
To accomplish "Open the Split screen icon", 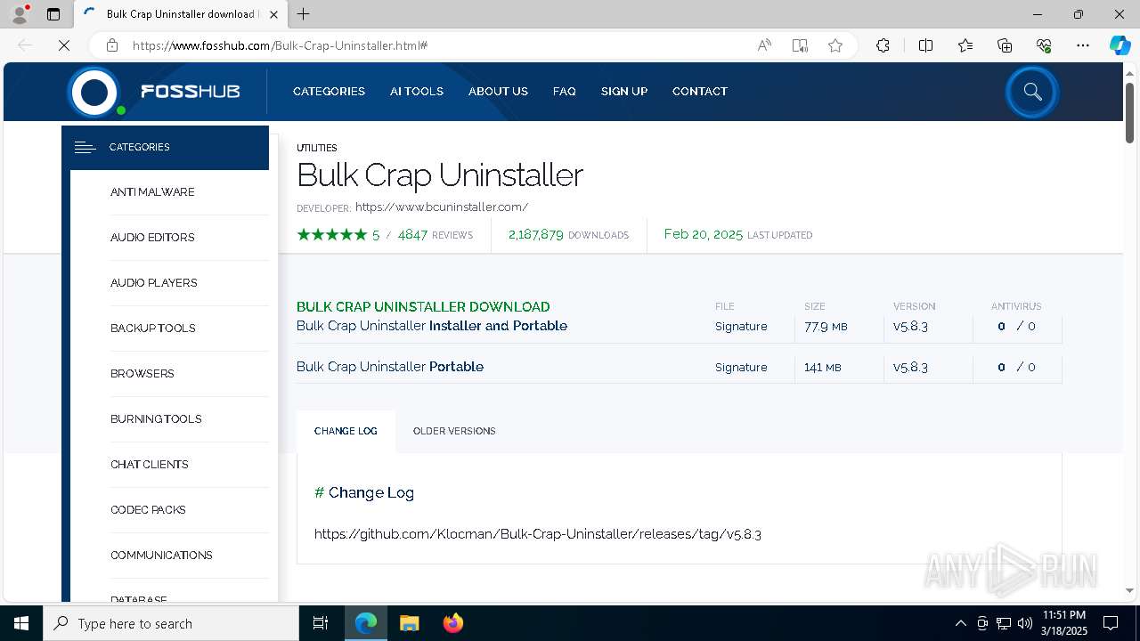I will coord(925,45).
